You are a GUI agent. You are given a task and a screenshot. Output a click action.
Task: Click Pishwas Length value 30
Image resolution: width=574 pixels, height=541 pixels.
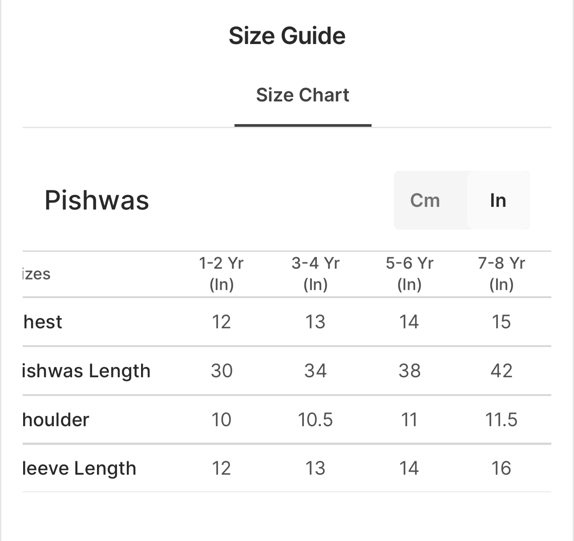[222, 371]
